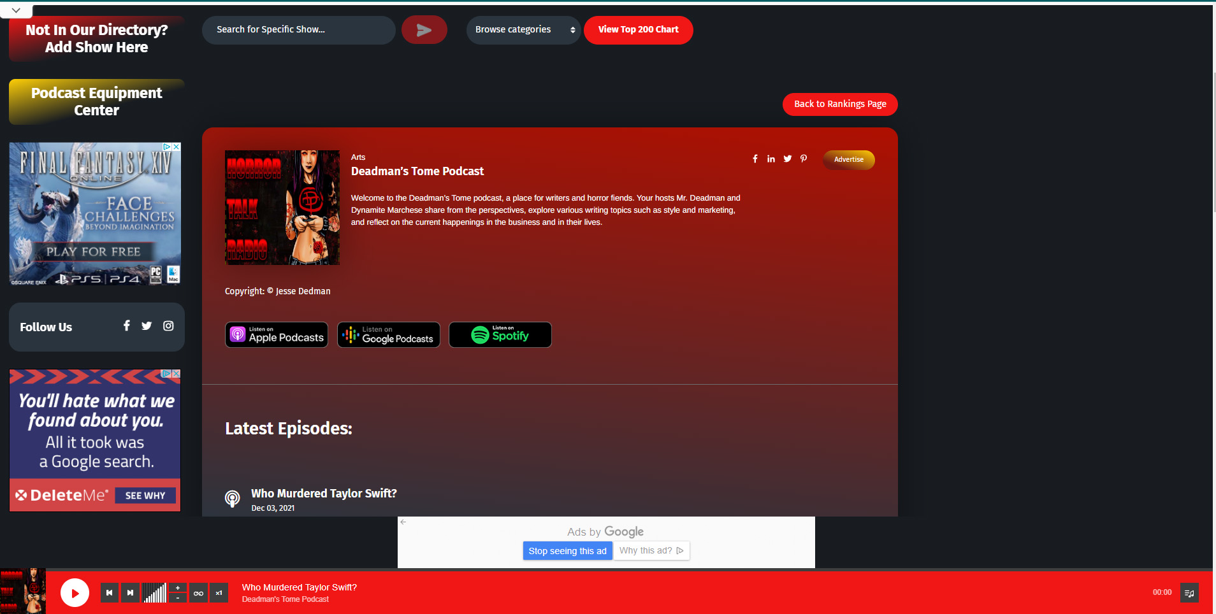
Task: Adjust the volume bars slider
Action: point(154,593)
